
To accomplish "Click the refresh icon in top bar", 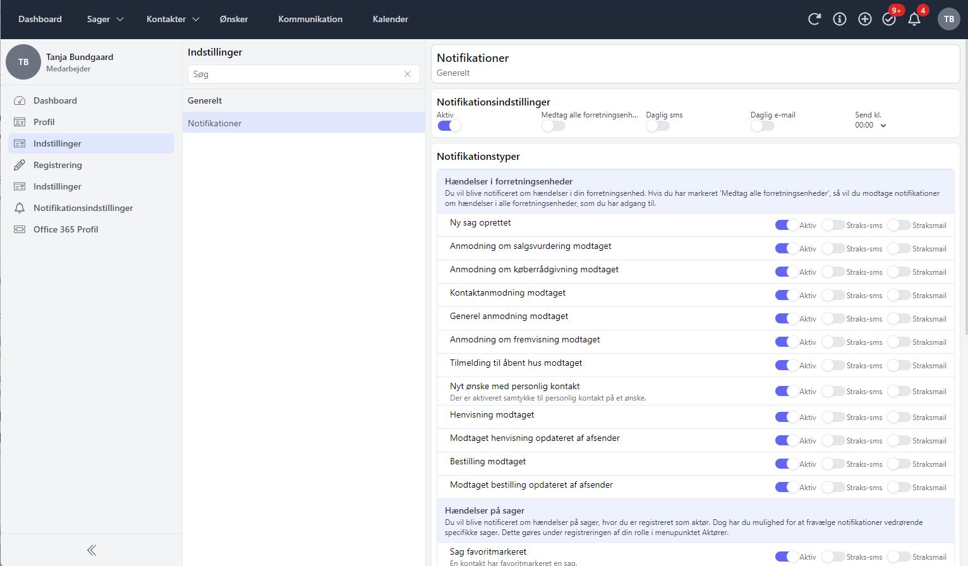I will click(814, 19).
